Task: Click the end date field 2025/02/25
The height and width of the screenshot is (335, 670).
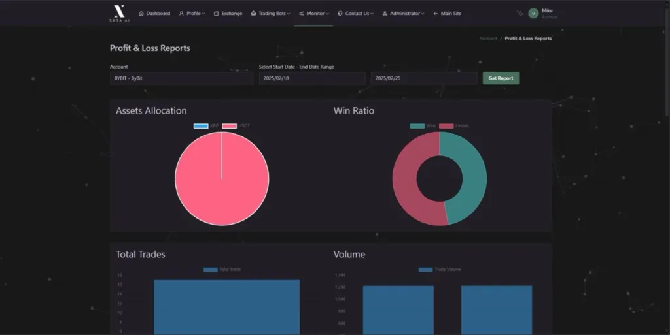Action: pyautogui.click(x=424, y=78)
